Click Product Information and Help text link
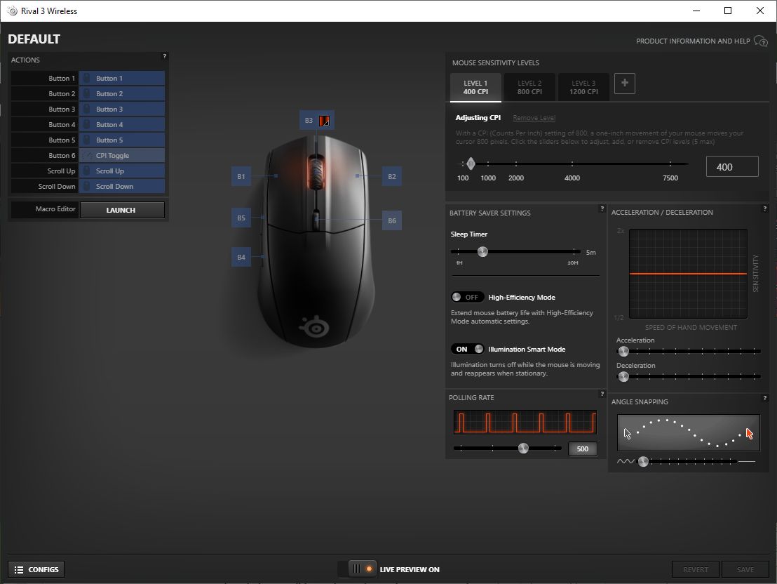The height and width of the screenshot is (584, 777). coord(693,41)
